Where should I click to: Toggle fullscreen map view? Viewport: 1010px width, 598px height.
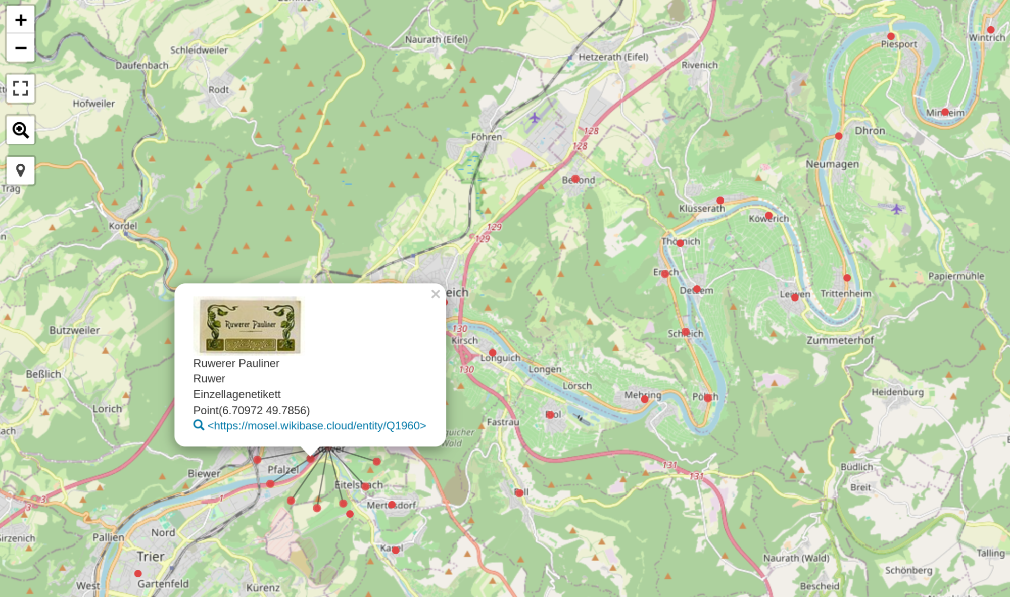click(21, 88)
